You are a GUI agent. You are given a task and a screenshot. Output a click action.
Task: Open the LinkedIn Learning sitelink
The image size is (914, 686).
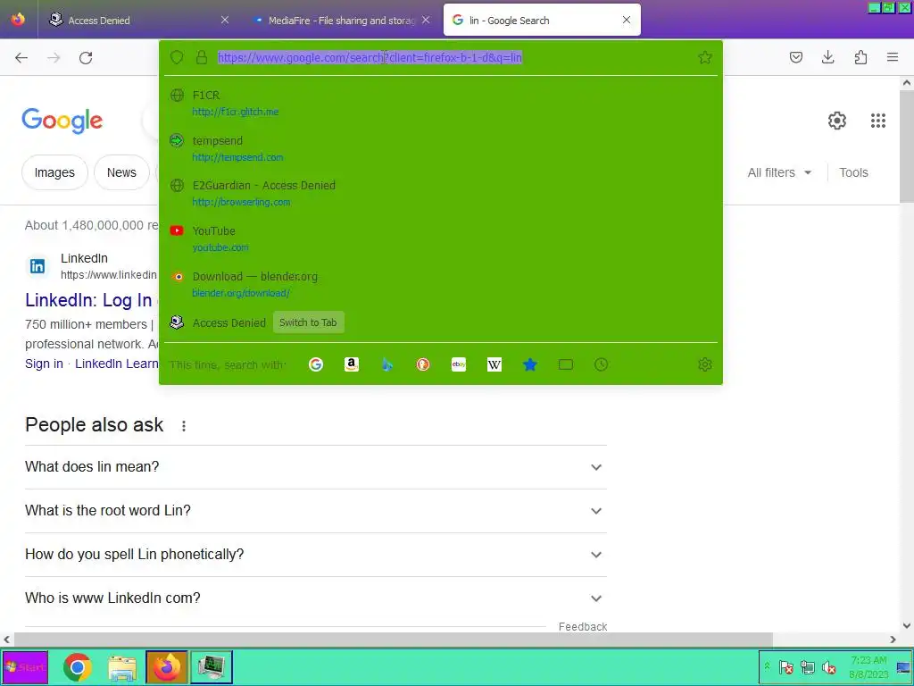point(117,364)
